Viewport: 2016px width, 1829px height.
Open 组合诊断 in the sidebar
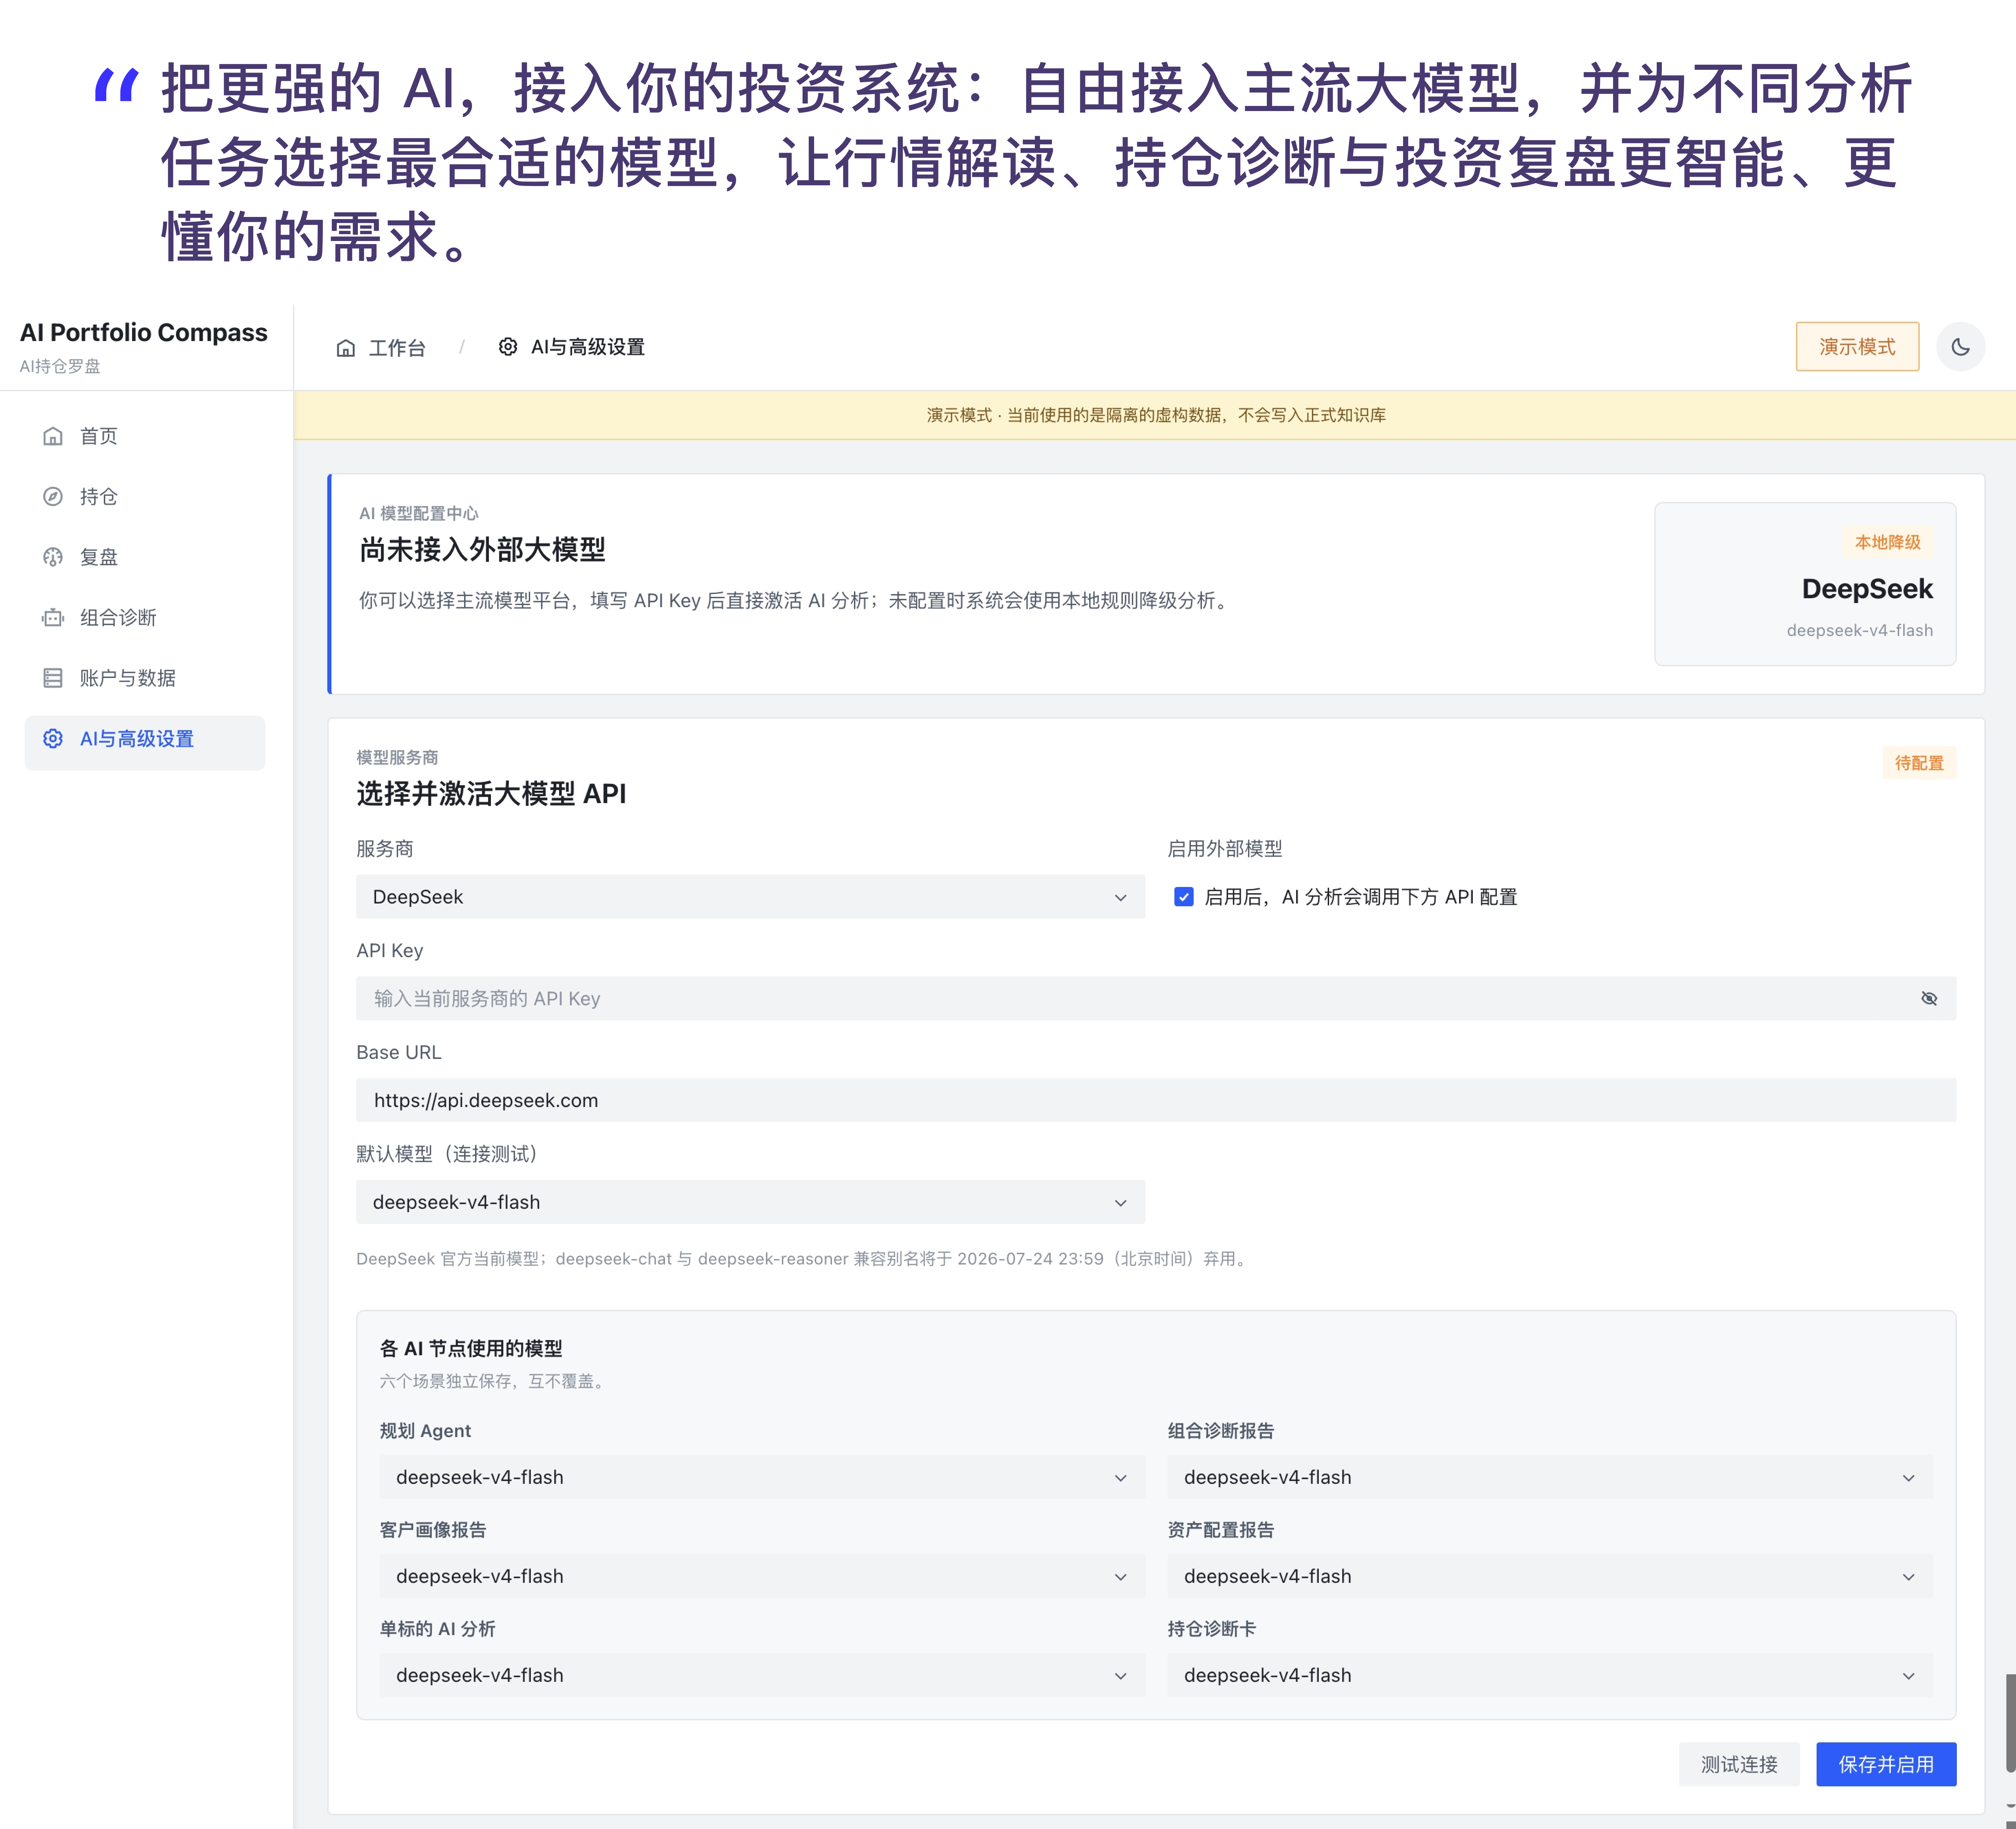point(145,618)
